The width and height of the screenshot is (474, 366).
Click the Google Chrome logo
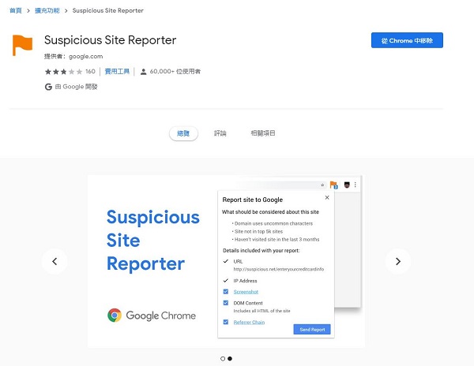(152, 316)
